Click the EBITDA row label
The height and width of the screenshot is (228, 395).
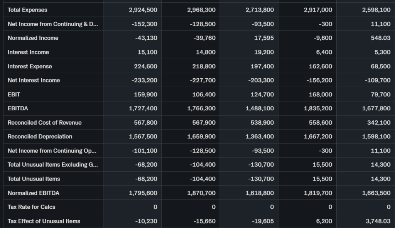click(x=18, y=108)
